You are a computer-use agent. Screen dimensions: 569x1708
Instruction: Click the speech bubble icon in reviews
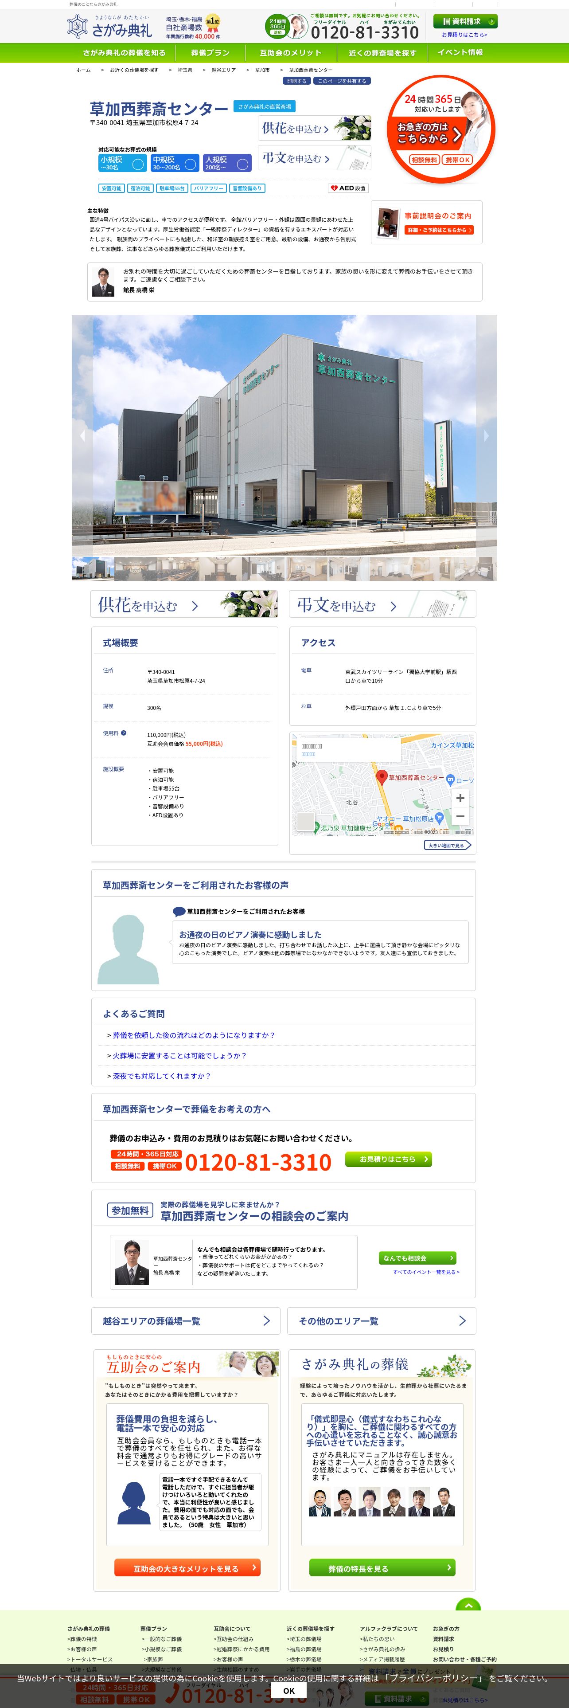179,911
